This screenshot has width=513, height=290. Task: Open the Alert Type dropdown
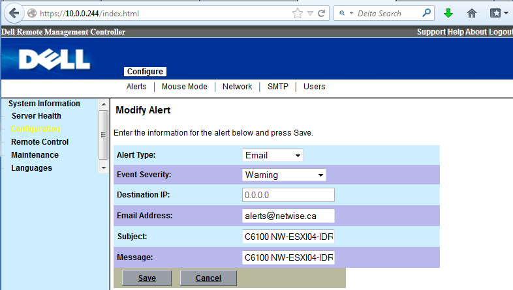[x=273, y=155]
